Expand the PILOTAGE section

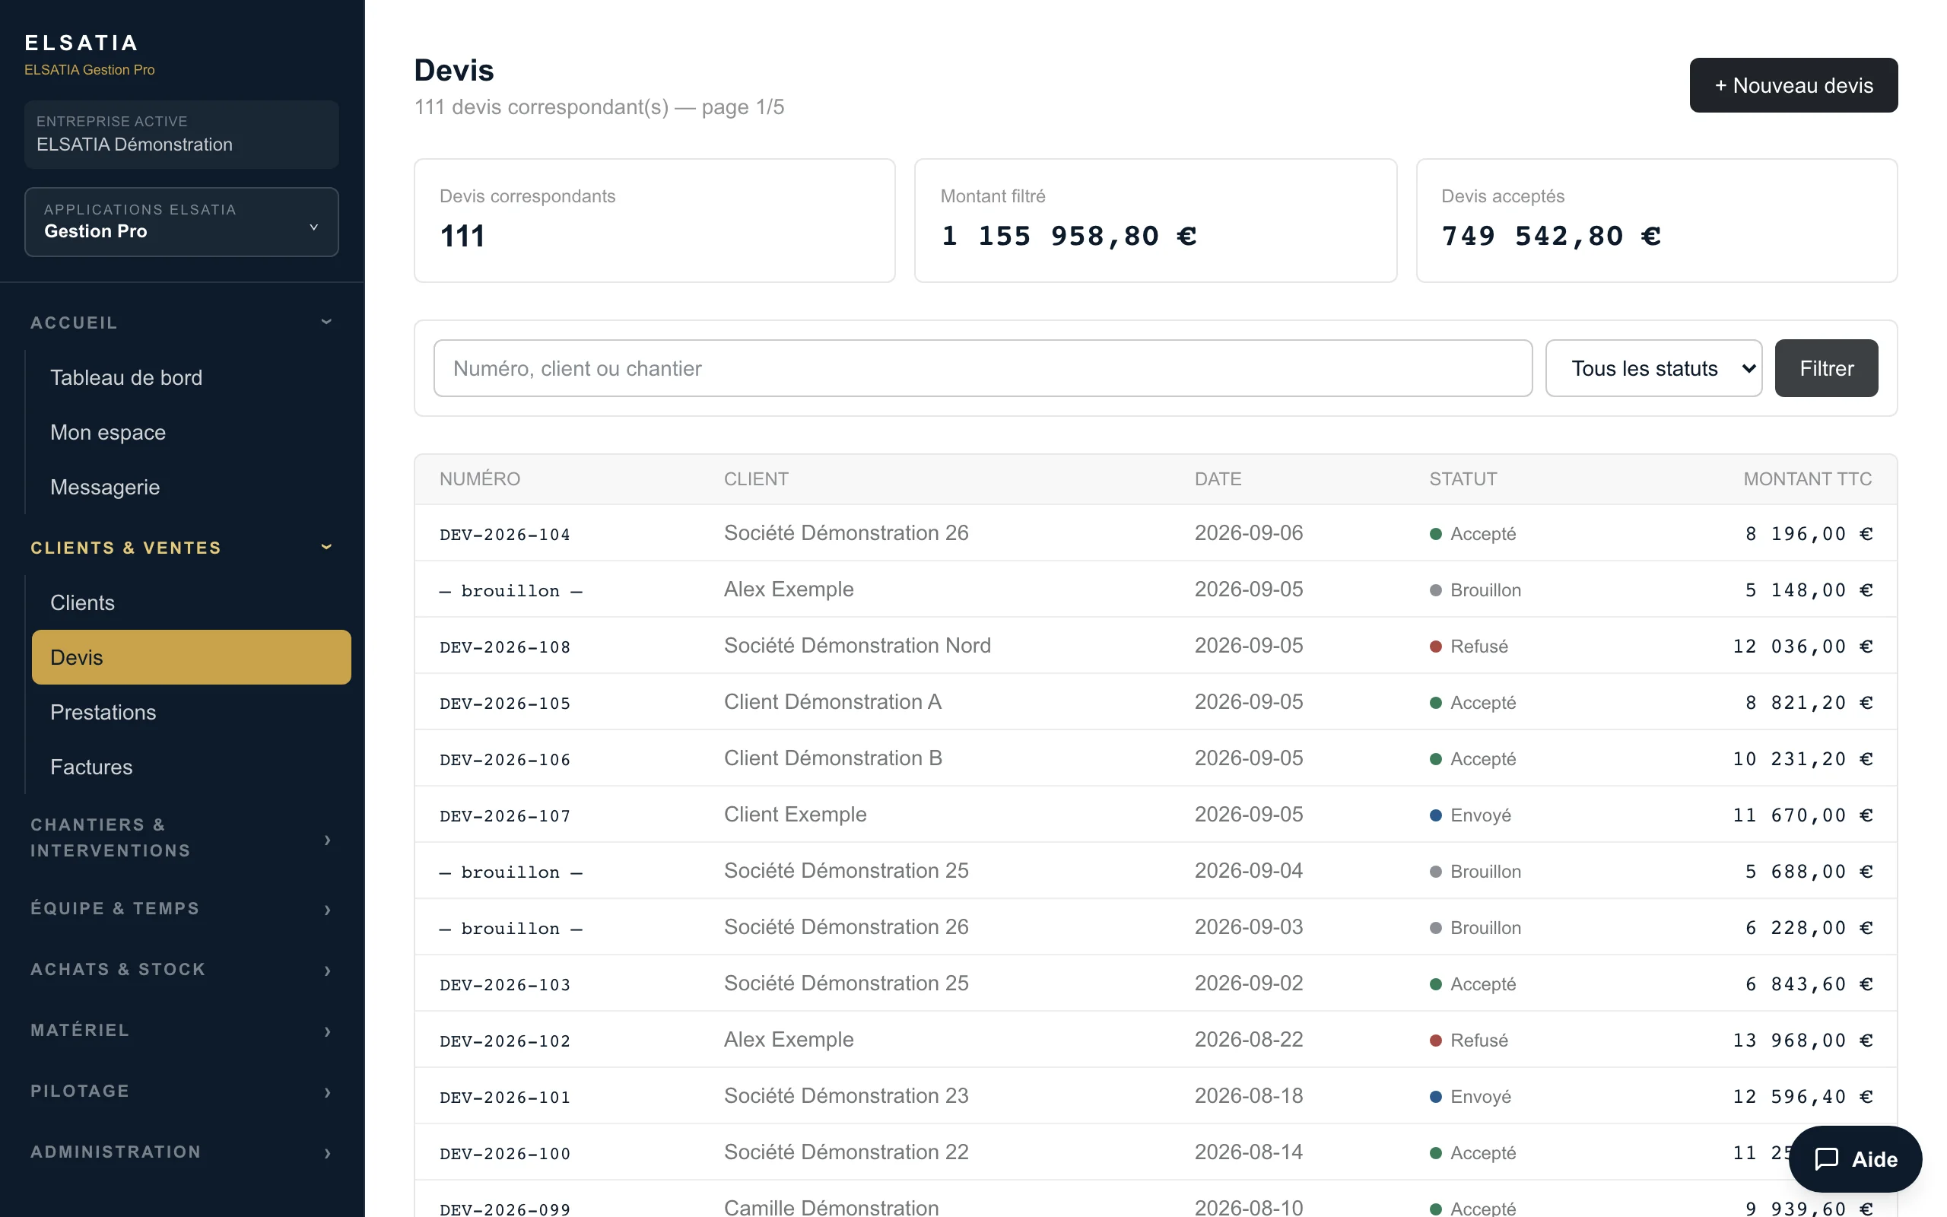(x=182, y=1091)
